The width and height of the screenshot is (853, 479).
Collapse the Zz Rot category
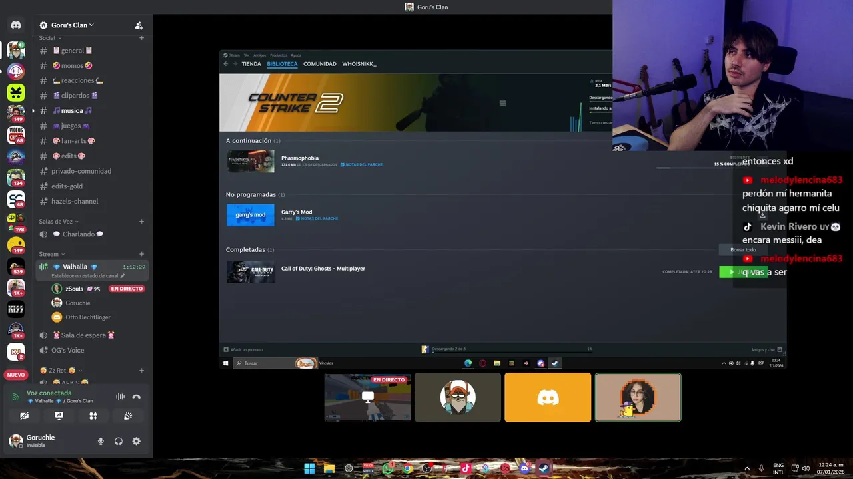[x=61, y=371]
